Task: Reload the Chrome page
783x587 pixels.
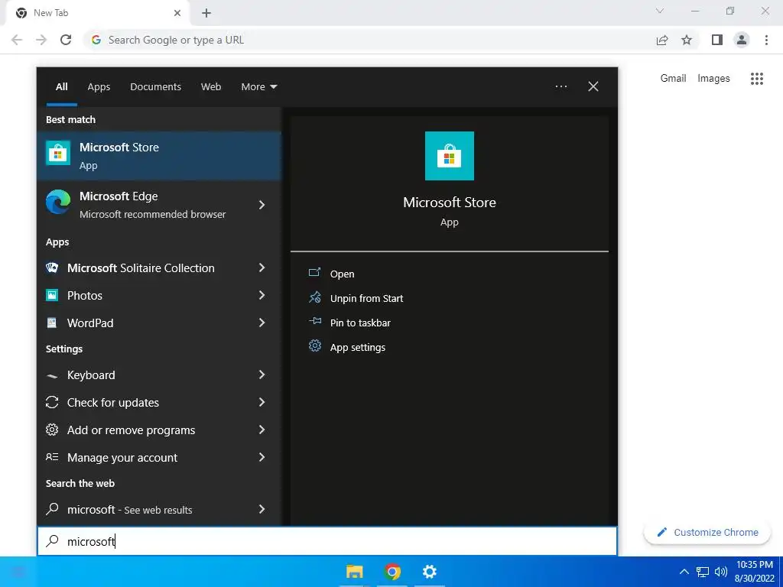Action: coord(66,40)
